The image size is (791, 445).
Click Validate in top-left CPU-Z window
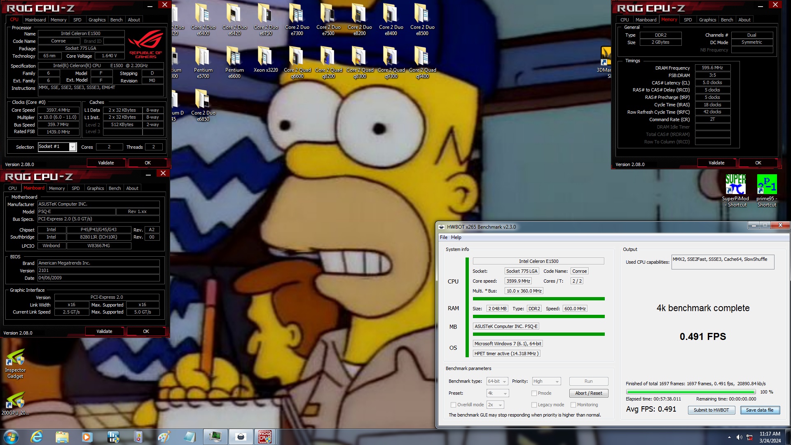click(106, 163)
